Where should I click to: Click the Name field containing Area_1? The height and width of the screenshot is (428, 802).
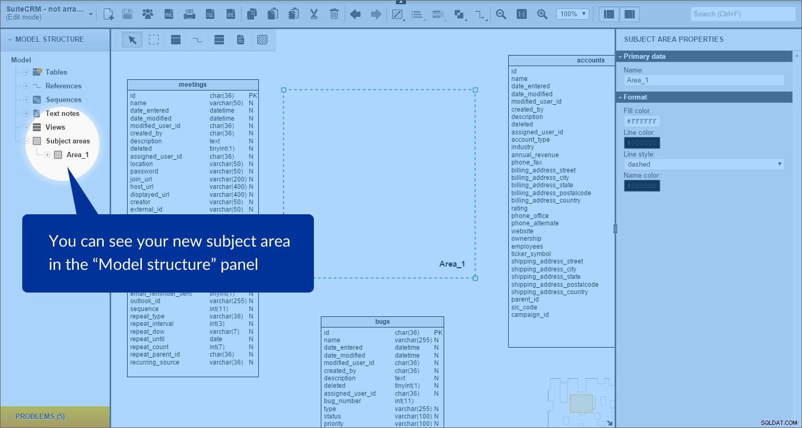coord(704,80)
